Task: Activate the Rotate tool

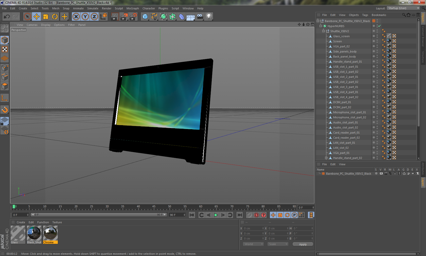Action: click(55, 17)
